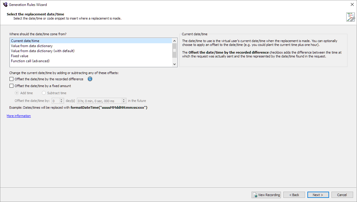Check Offset the date/time by a fixed amount
The image size is (357, 202).
pos(12,86)
